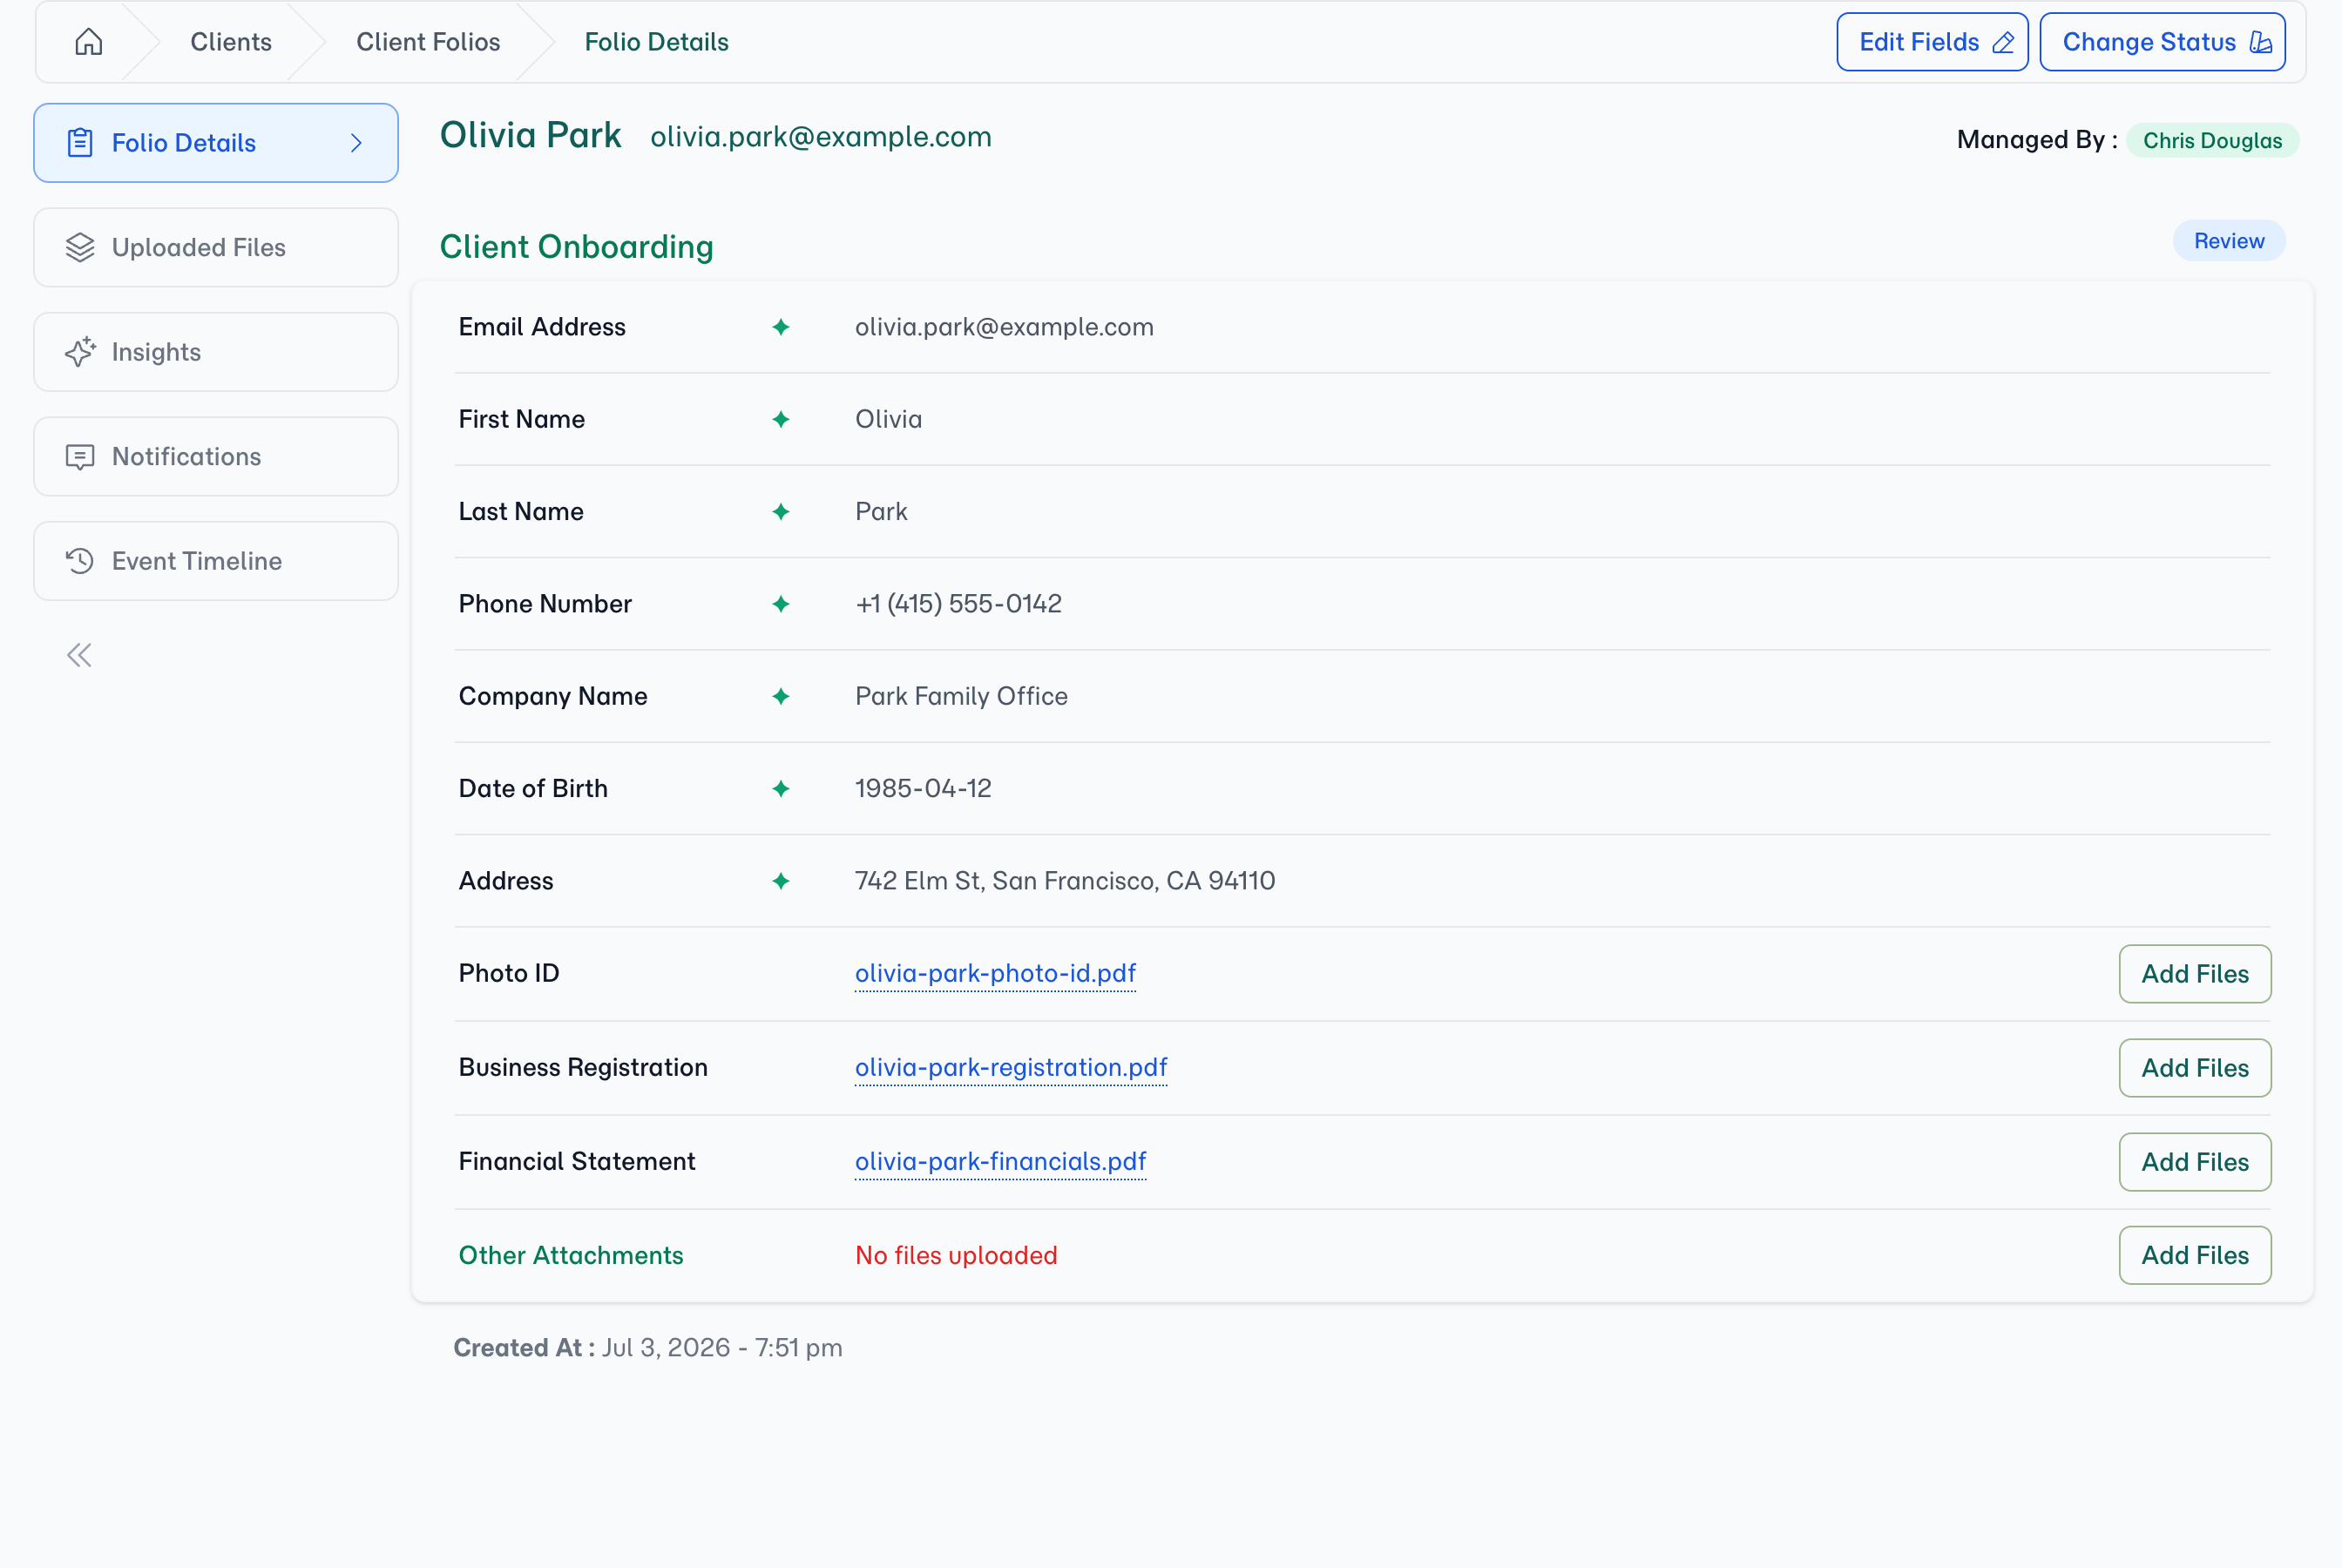Open the Insights section
The width and height of the screenshot is (2342, 1568).
(x=216, y=352)
